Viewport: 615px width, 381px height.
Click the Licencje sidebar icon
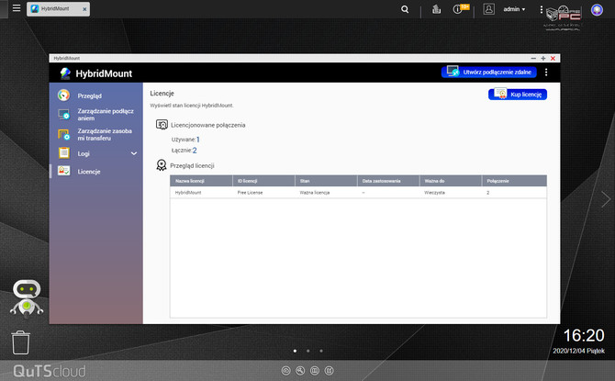tap(63, 171)
